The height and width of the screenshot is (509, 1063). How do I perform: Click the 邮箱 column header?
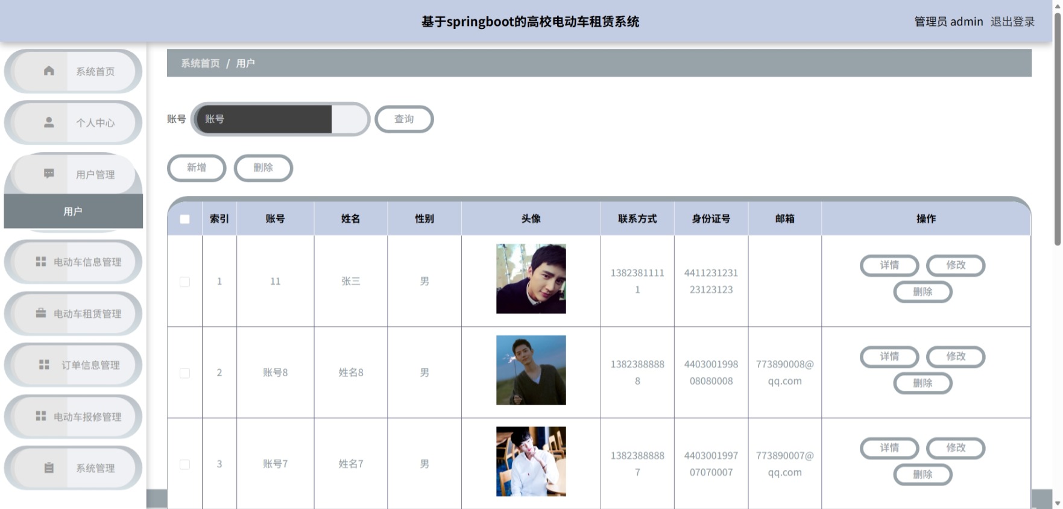pyautogui.click(x=785, y=219)
